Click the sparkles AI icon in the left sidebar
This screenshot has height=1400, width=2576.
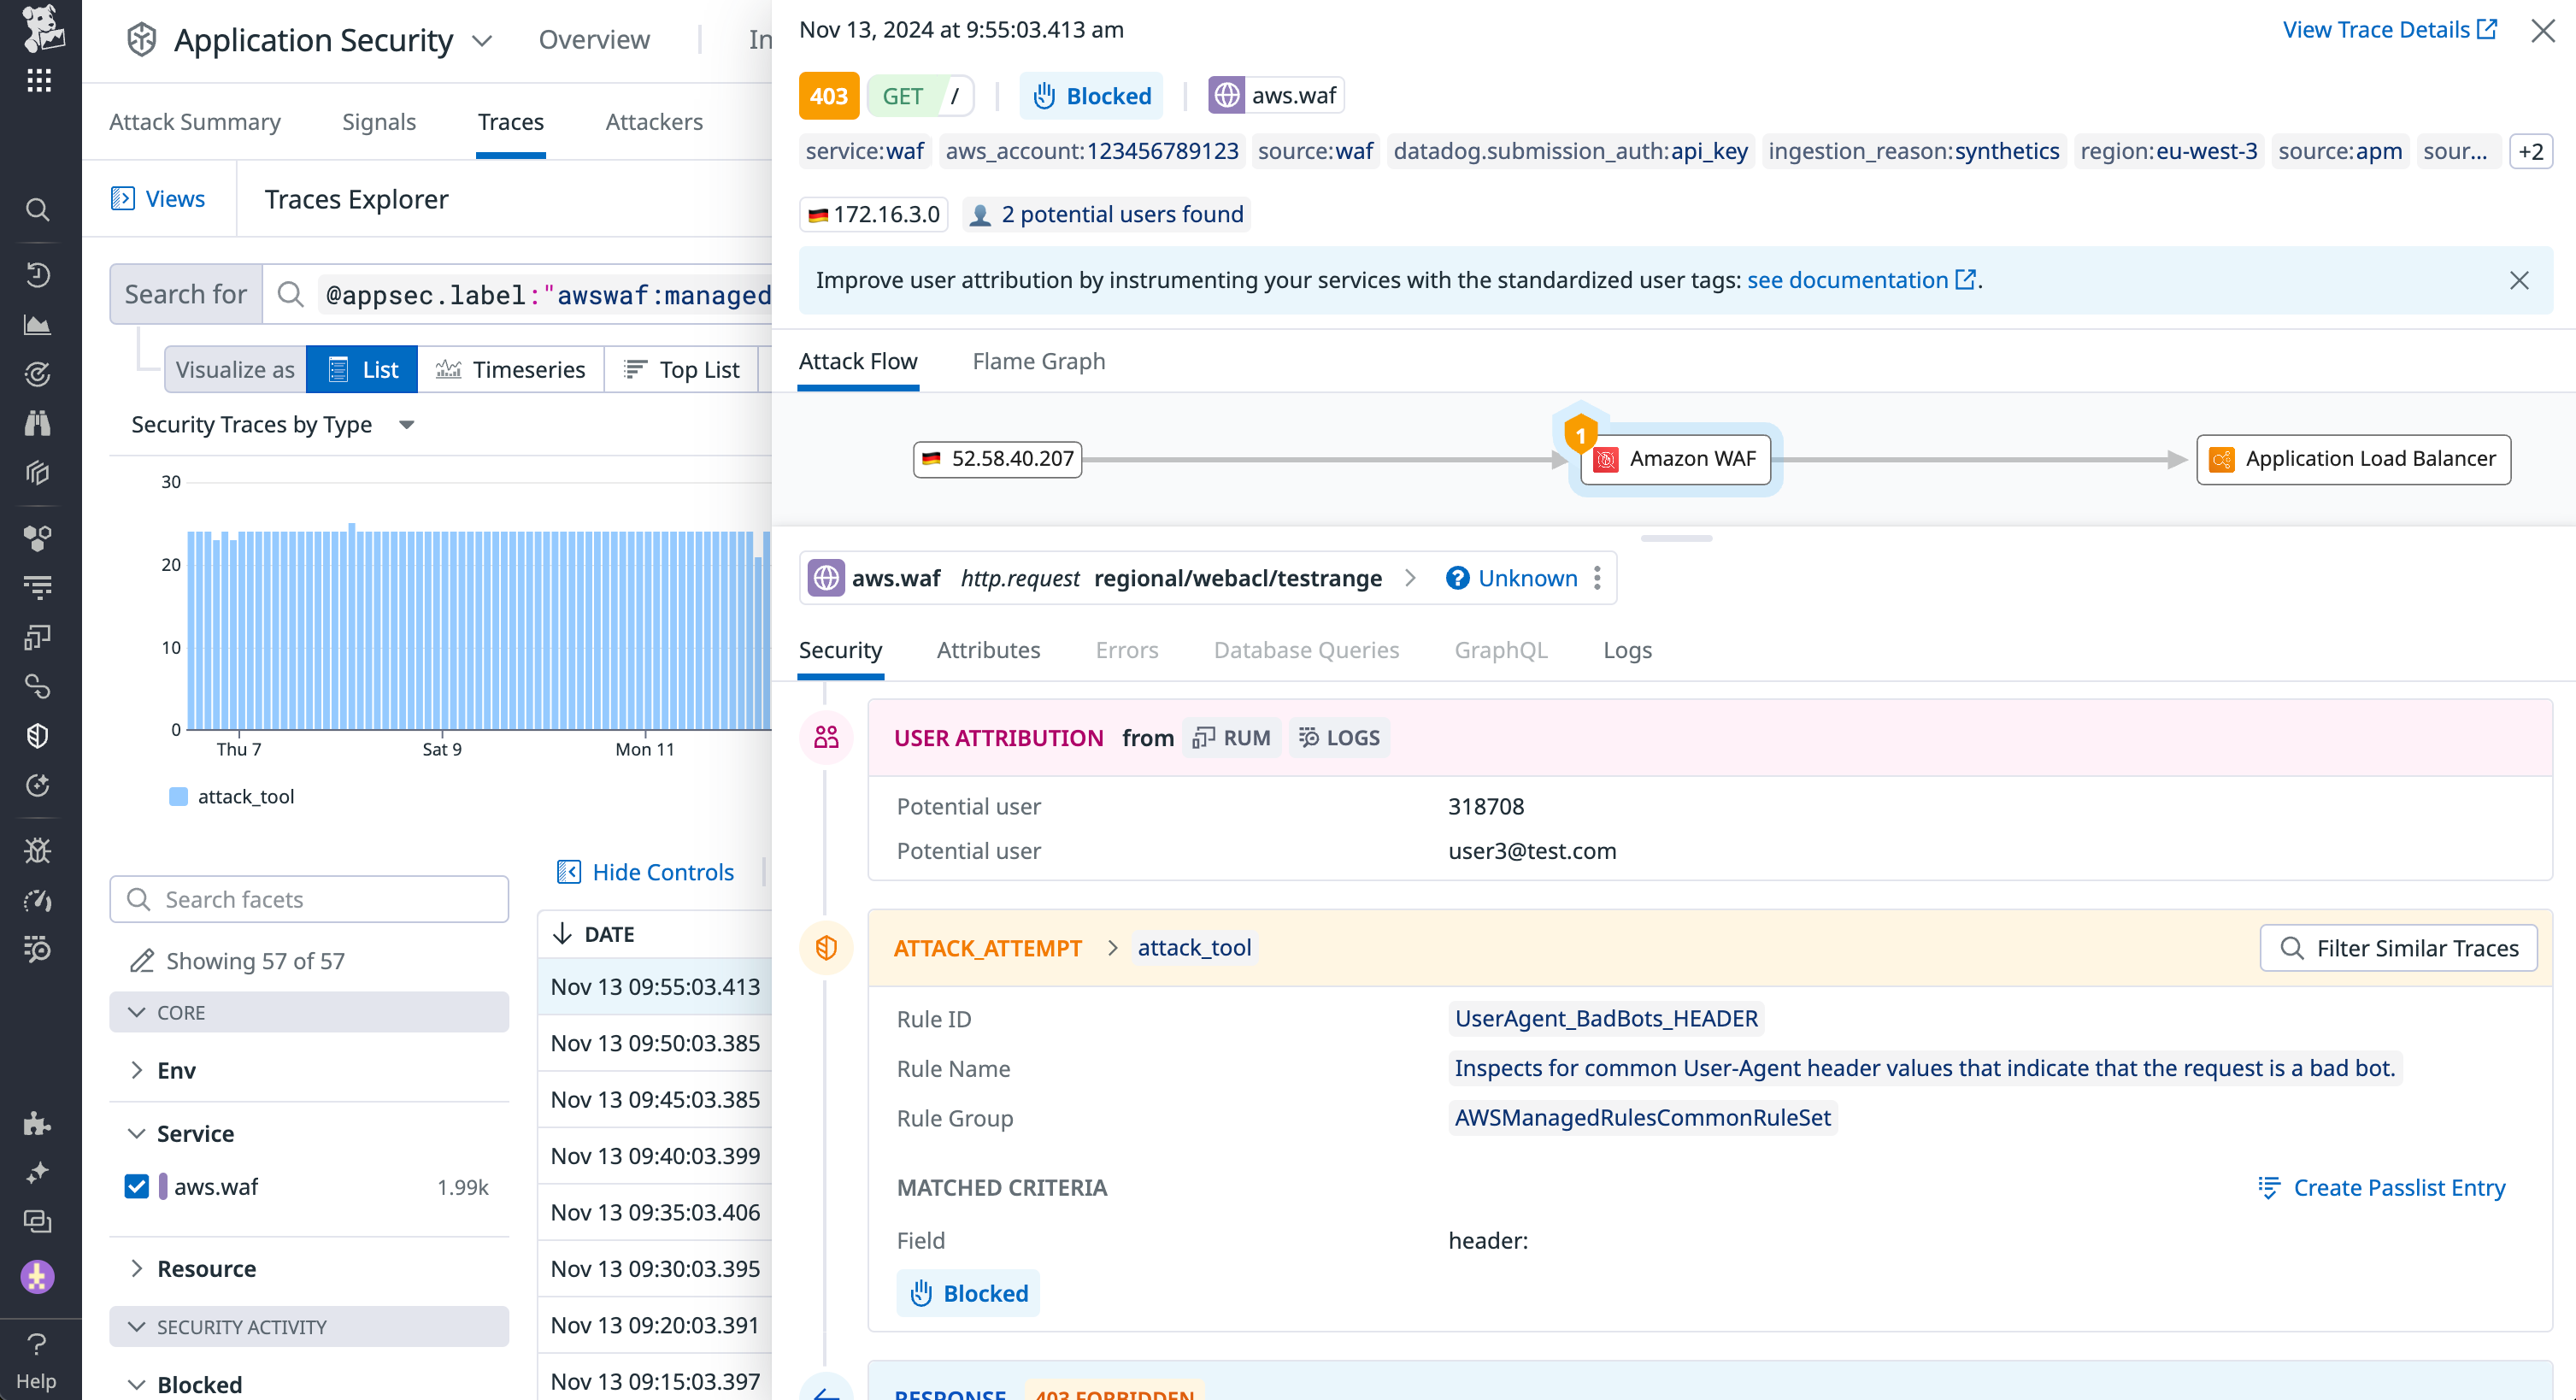(38, 1171)
